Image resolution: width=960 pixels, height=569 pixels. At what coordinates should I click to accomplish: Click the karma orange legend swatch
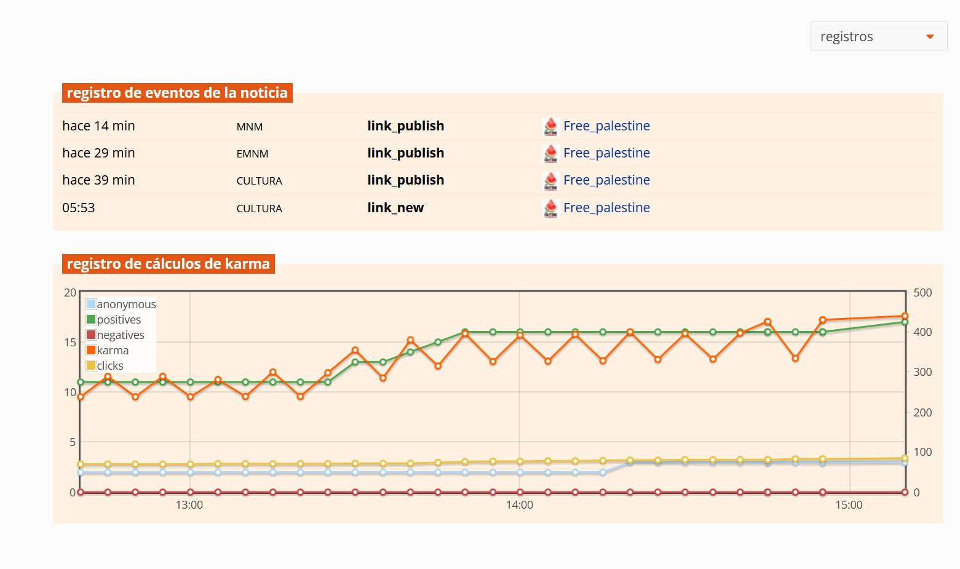(x=91, y=350)
